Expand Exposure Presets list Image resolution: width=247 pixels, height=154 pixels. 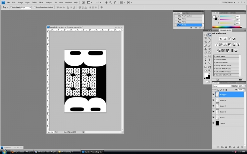point(215,62)
